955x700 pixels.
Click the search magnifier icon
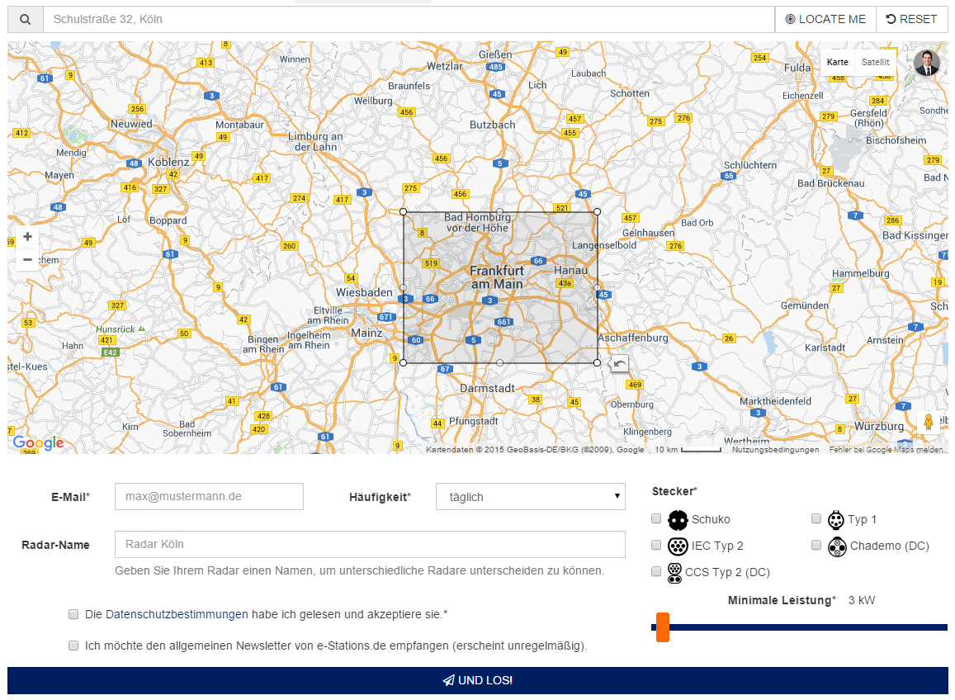click(25, 20)
